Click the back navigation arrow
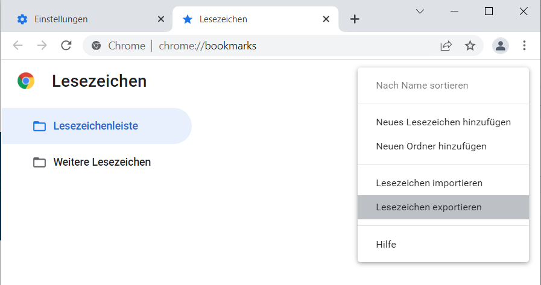 (18, 46)
